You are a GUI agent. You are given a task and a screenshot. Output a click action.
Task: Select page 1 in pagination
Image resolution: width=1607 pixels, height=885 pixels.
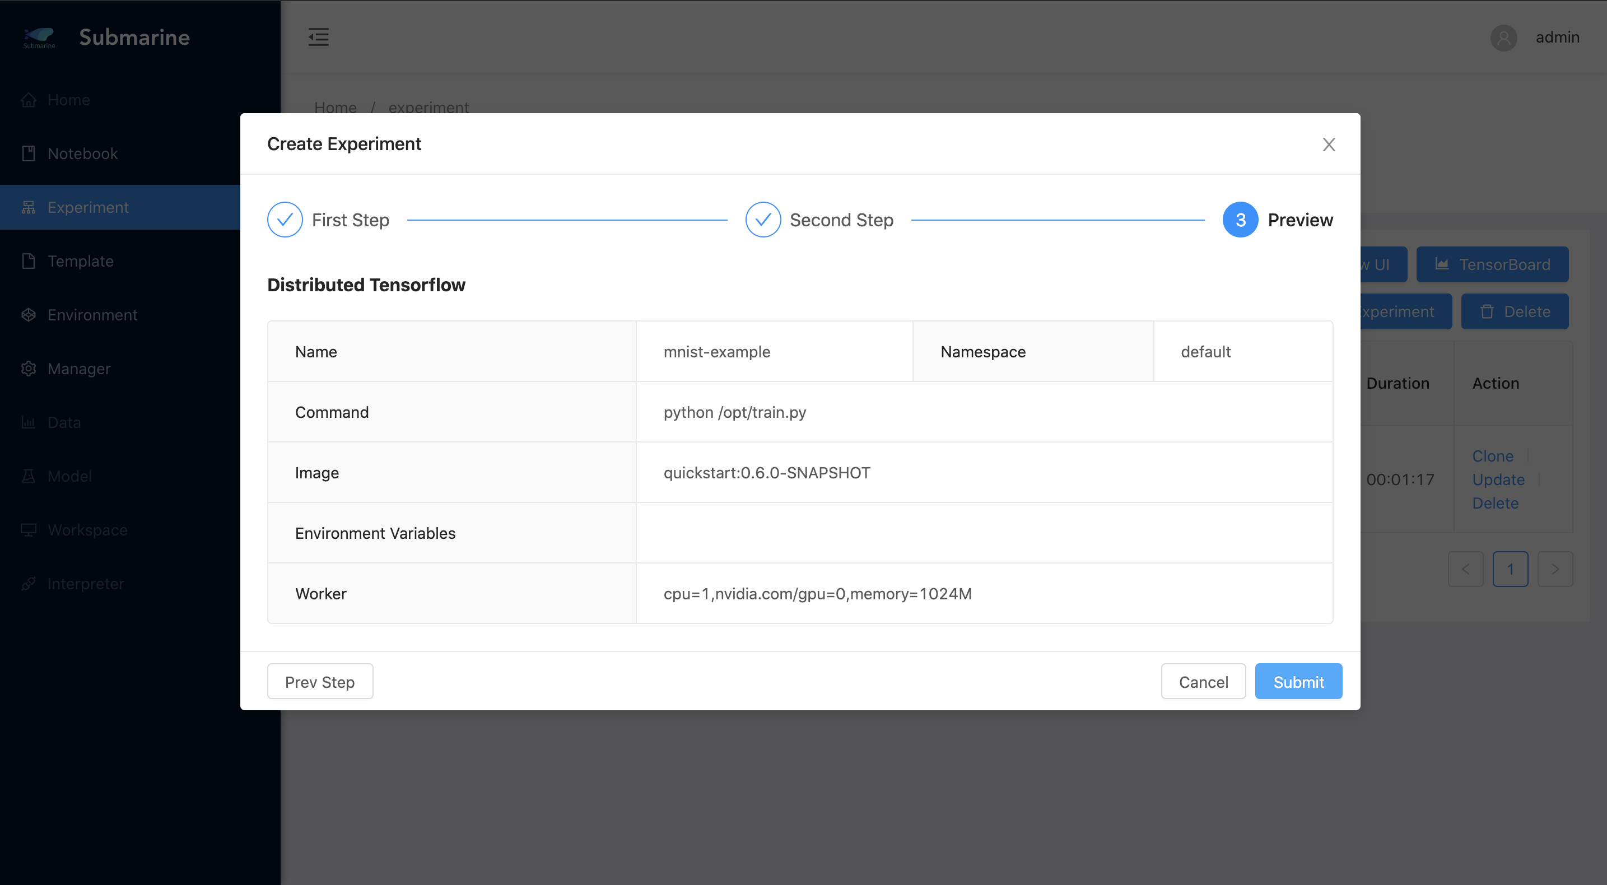tap(1510, 569)
